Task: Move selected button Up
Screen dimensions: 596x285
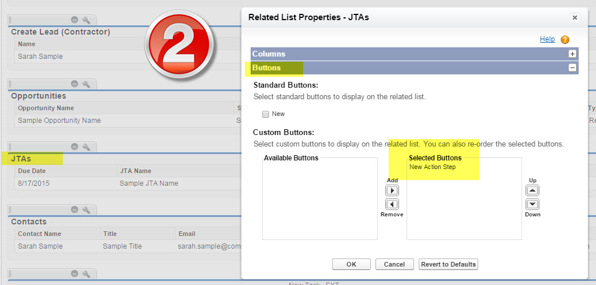Action: (532, 190)
